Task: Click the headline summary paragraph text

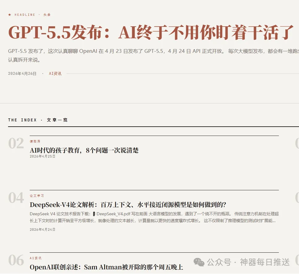Action: pos(154,55)
